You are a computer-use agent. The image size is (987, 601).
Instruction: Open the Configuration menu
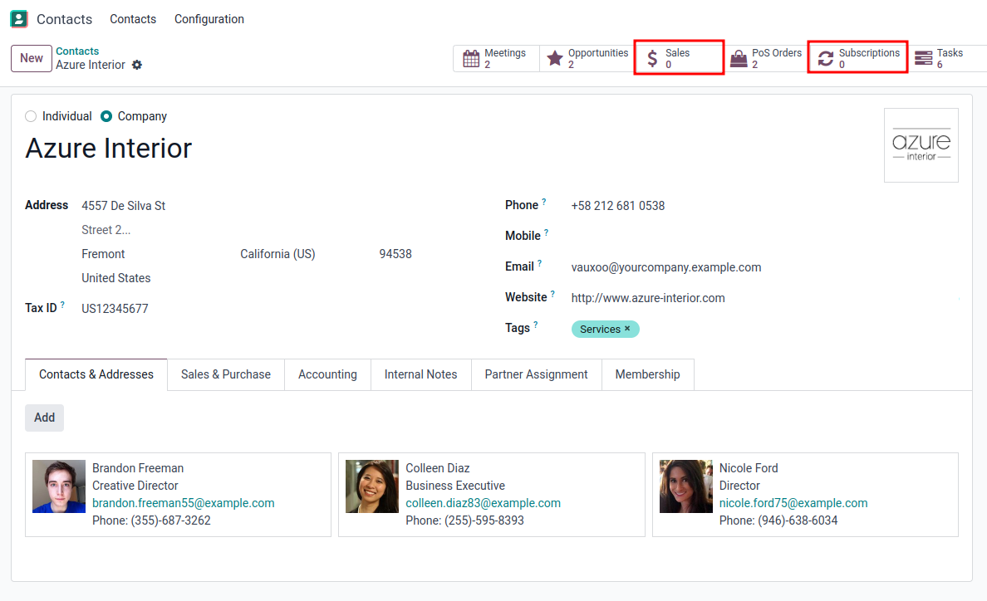click(x=209, y=19)
